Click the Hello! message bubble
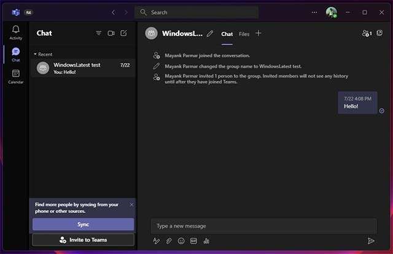This screenshot has height=254, width=393. tap(357, 103)
